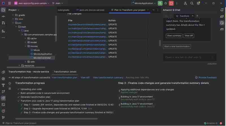
Task: Open the Pull Requests tool window
Action: coord(3,23)
